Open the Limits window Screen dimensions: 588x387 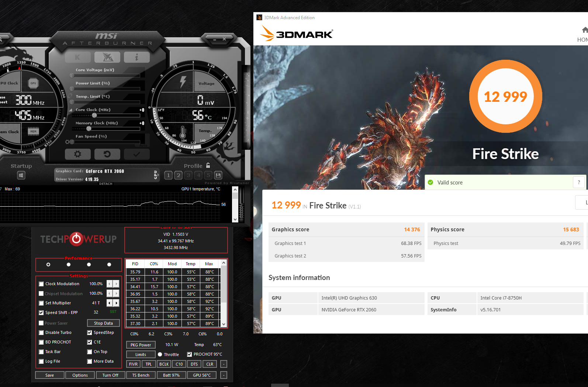tap(141, 355)
